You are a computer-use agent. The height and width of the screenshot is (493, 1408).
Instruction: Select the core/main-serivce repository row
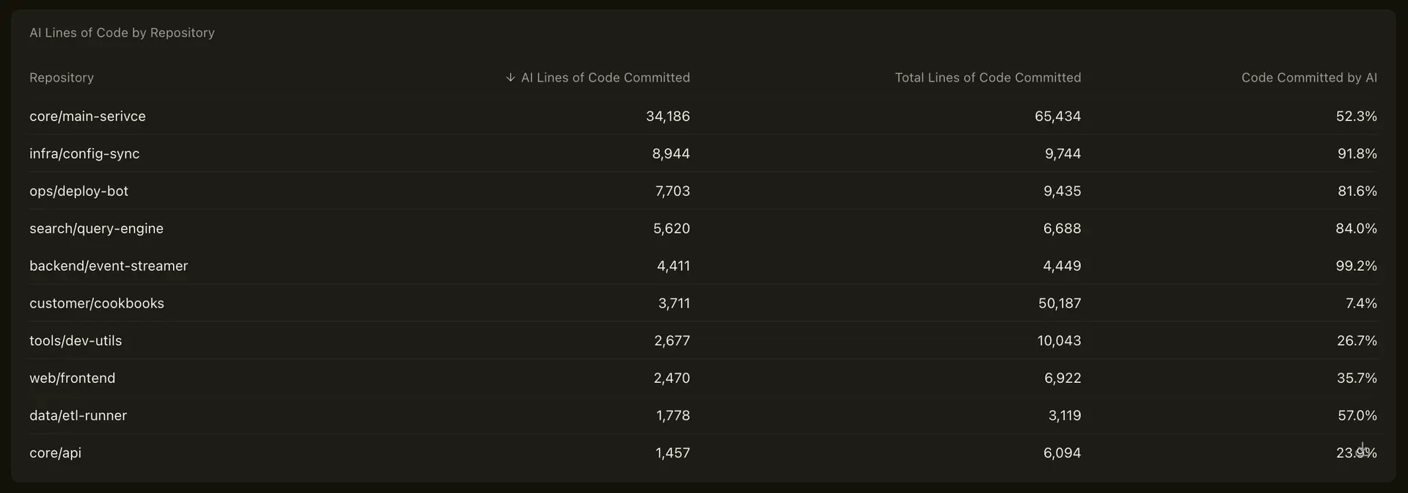click(x=87, y=117)
